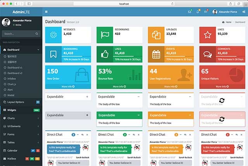Toggle contacts in the blue Direct Chat
Viewport: 248px width, 166px height.
coord(83,135)
